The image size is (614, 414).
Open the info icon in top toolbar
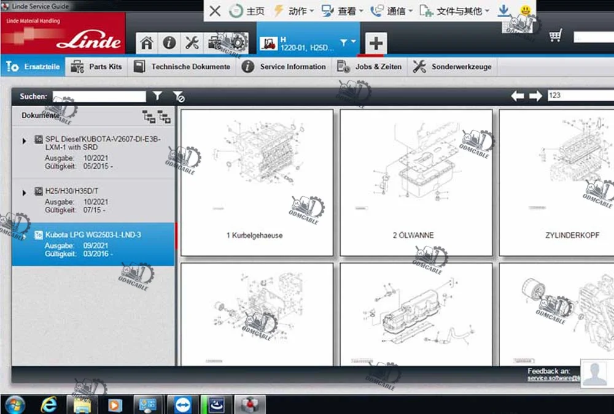pyautogui.click(x=169, y=43)
